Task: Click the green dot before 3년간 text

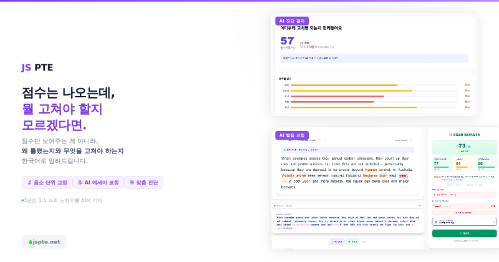Action: pos(22,200)
